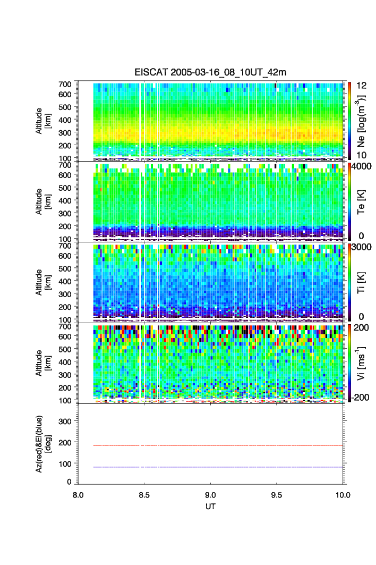
Task: Click the 9.5 tick label on the time axis
Action: [277, 494]
